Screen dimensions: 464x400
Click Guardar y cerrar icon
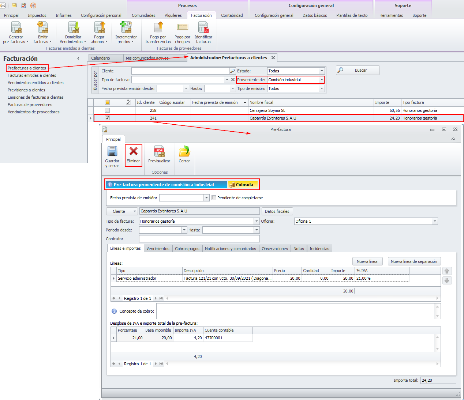click(x=112, y=152)
